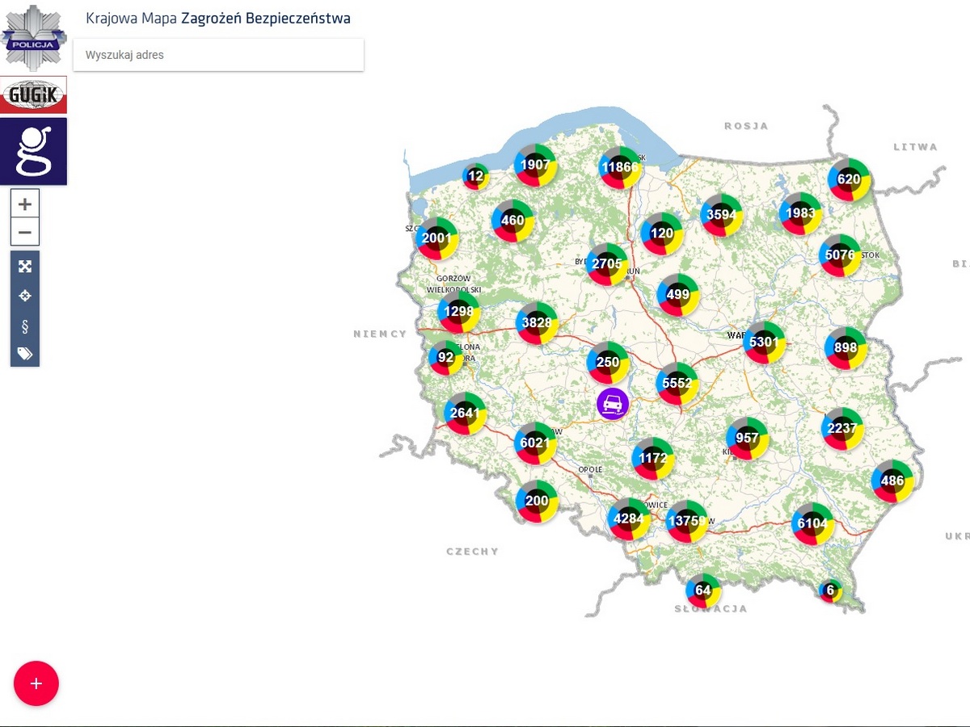
Task: Activate the locate-me crosshair tool
Action: pyautogui.click(x=25, y=296)
